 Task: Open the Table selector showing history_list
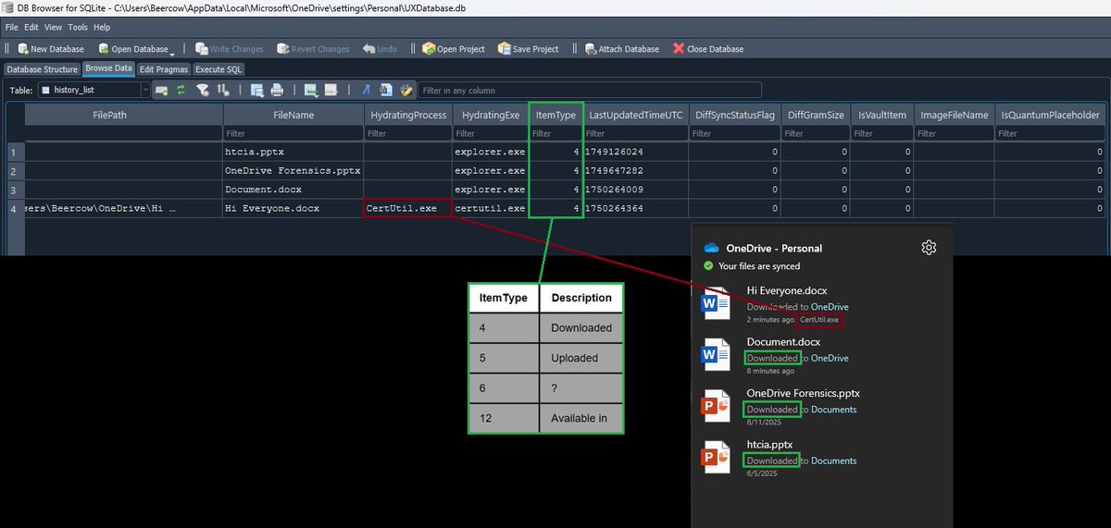(x=93, y=90)
